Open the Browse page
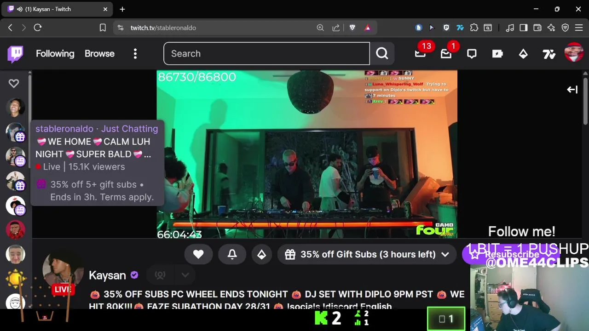 click(99, 54)
